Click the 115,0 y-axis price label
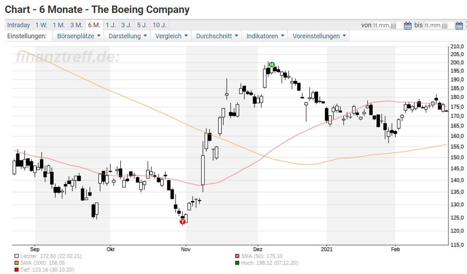The height and width of the screenshot is (274, 467). point(457,245)
